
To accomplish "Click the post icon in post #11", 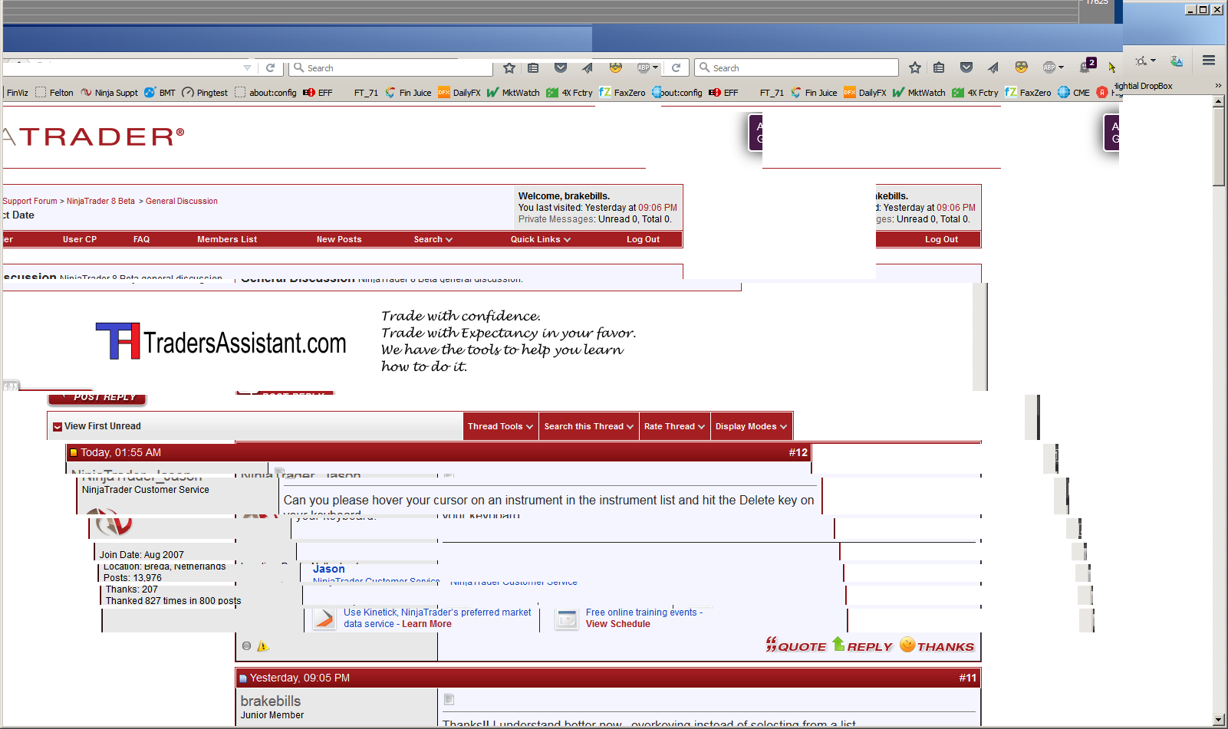I will coord(449,699).
